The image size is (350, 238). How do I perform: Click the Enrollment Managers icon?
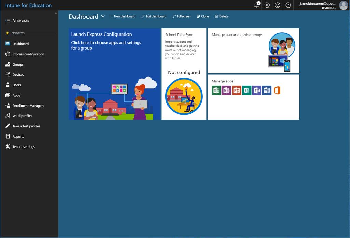point(8,105)
